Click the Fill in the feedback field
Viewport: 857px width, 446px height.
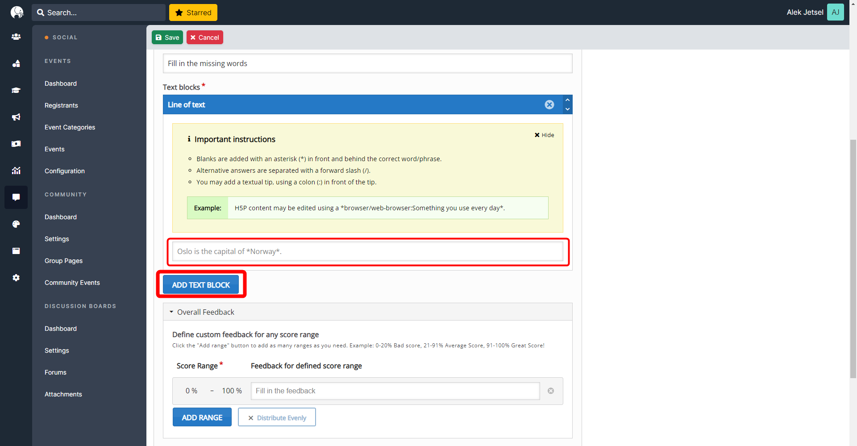[395, 391]
